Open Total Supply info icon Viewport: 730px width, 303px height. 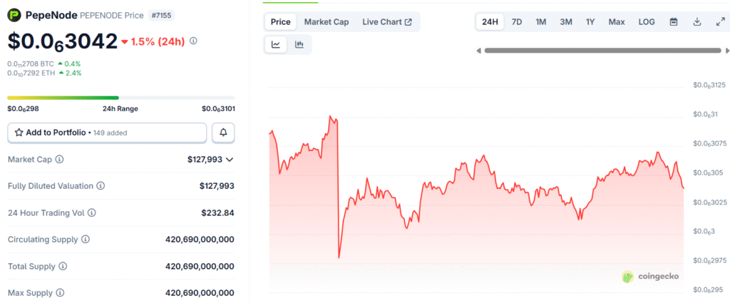tap(63, 266)
